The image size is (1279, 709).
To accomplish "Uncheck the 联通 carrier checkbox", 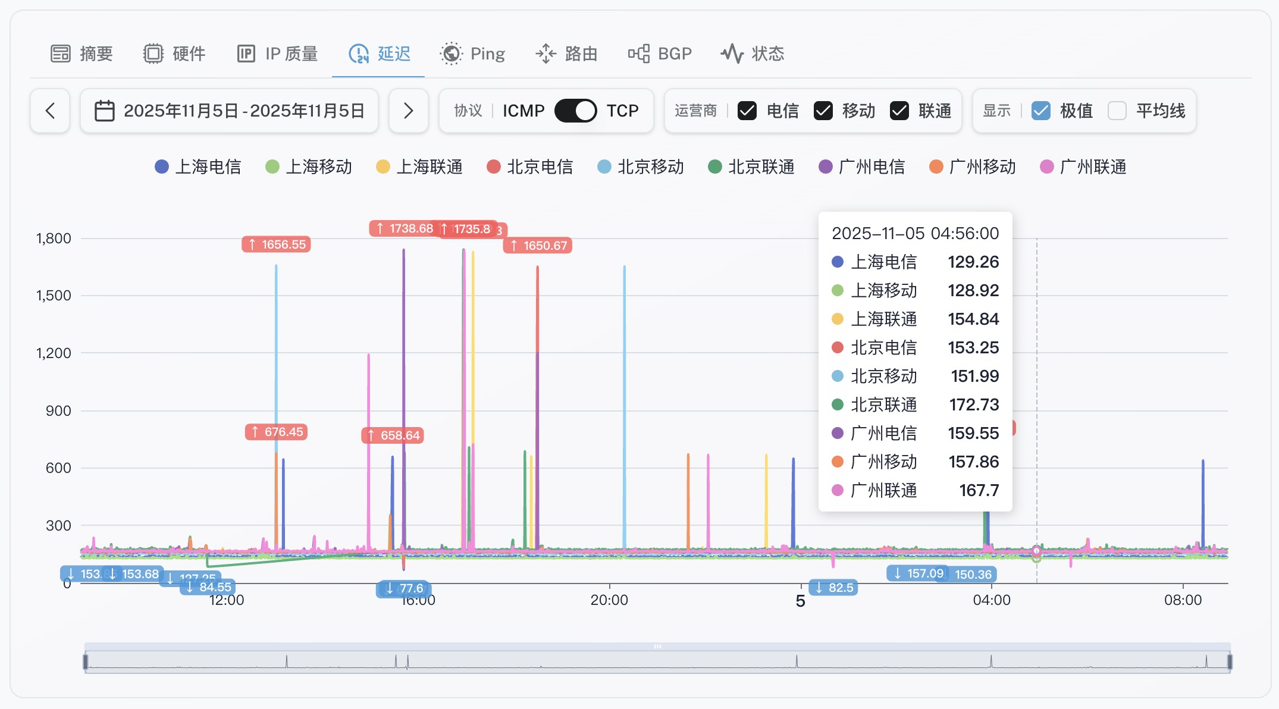I will pos(899,111).
